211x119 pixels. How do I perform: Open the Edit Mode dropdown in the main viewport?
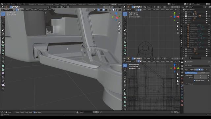point(7,10)
